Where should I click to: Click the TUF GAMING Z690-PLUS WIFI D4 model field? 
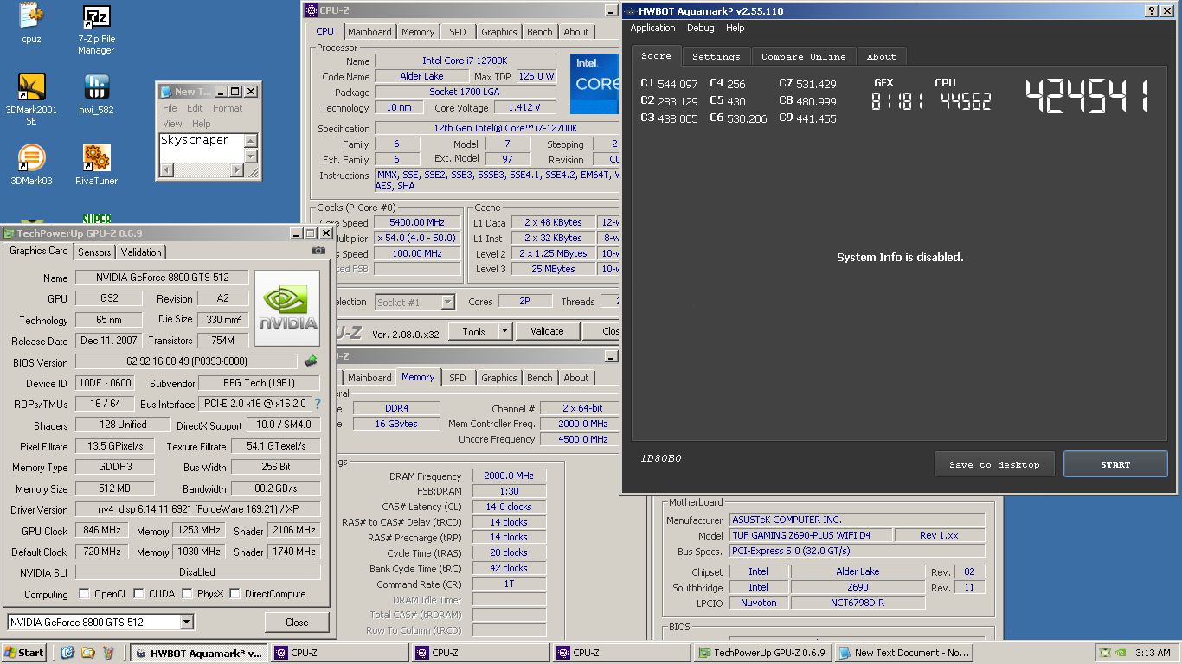[810, 535]
